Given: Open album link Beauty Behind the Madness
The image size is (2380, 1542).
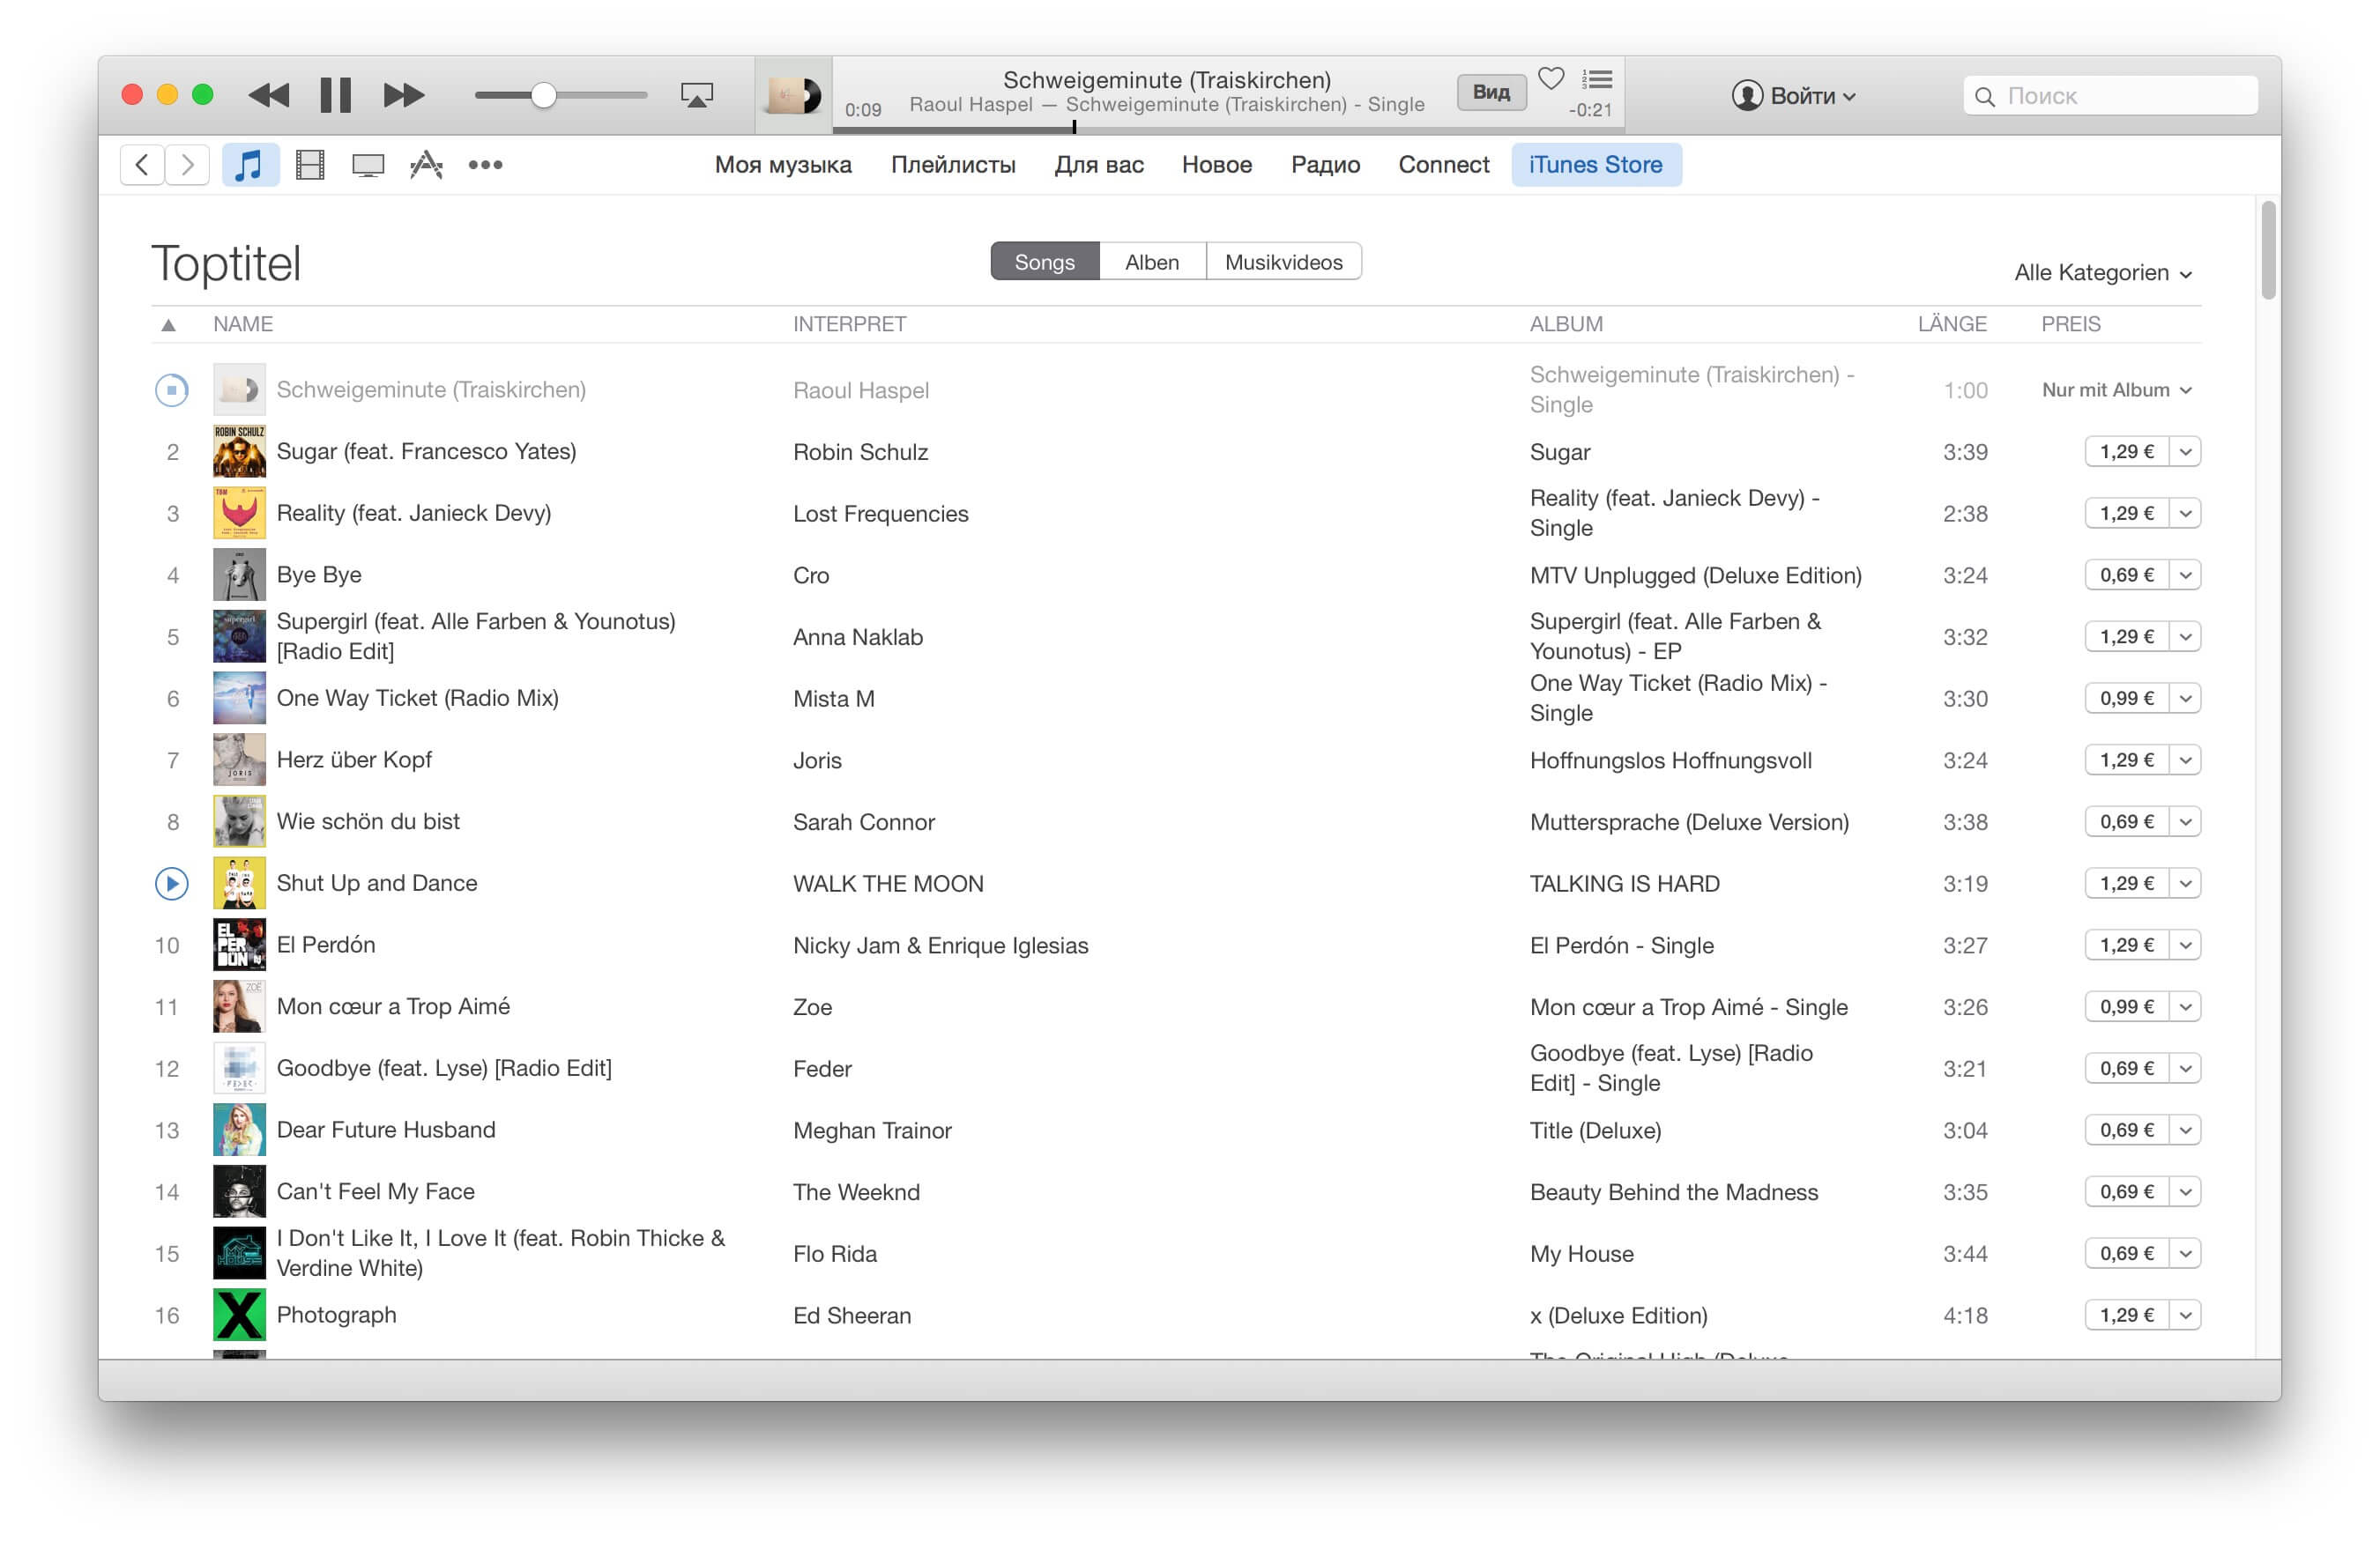Looking at the screenshot, I should tap(1673, 1192).
